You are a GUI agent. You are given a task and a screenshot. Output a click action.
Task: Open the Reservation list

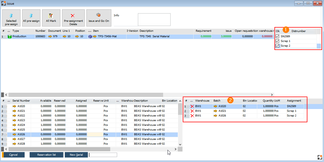click(x=46, y=155)
